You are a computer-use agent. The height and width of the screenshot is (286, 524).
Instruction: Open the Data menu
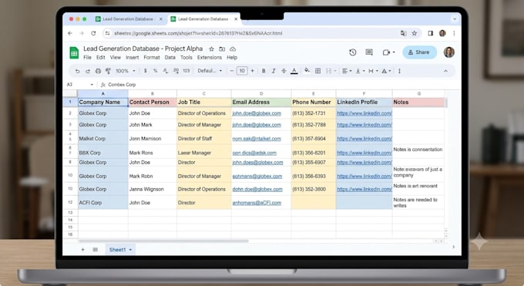(170, 58)
